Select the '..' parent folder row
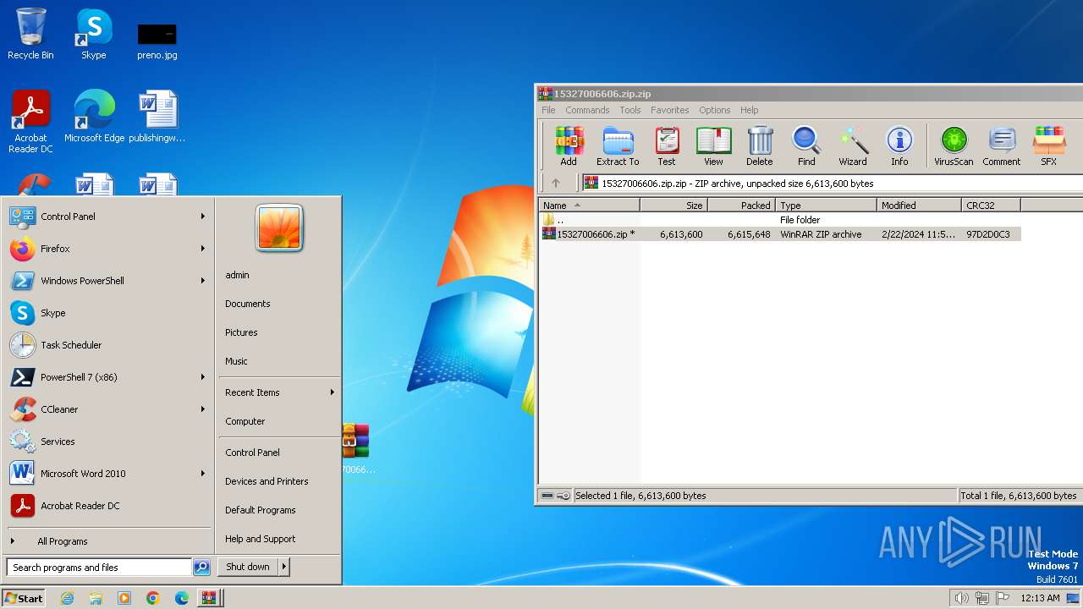1083x609 pixels. [780, 220]
